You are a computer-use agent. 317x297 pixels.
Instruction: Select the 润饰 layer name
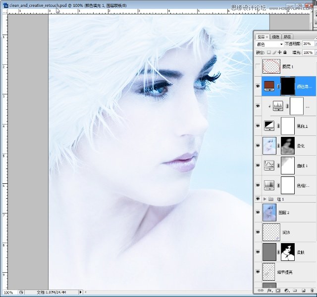(286, 232)
